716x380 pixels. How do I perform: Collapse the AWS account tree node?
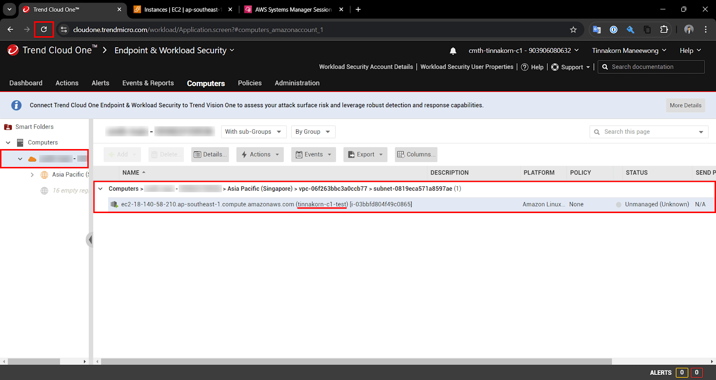click(x=20, y=159)
